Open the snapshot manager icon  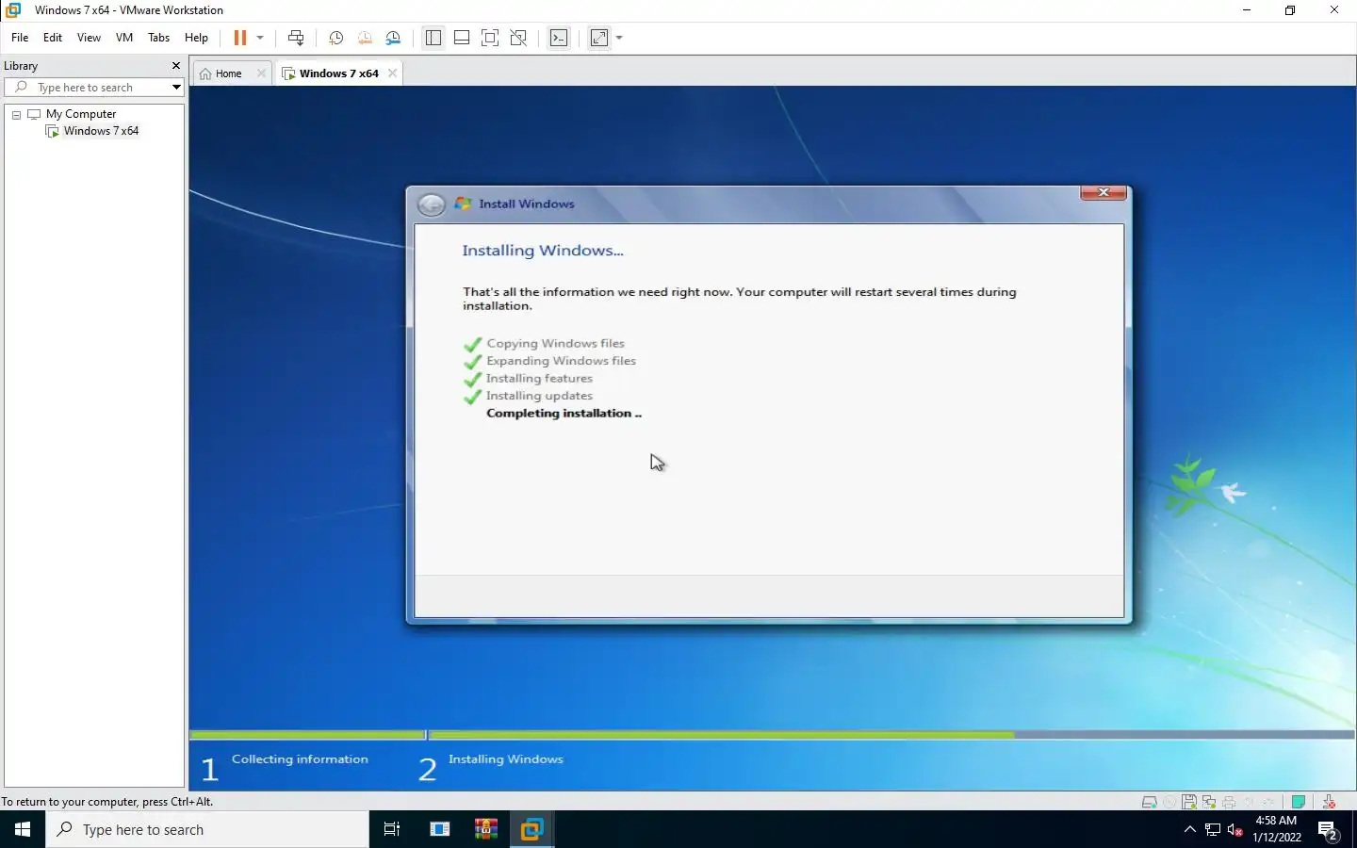point(393,38)
